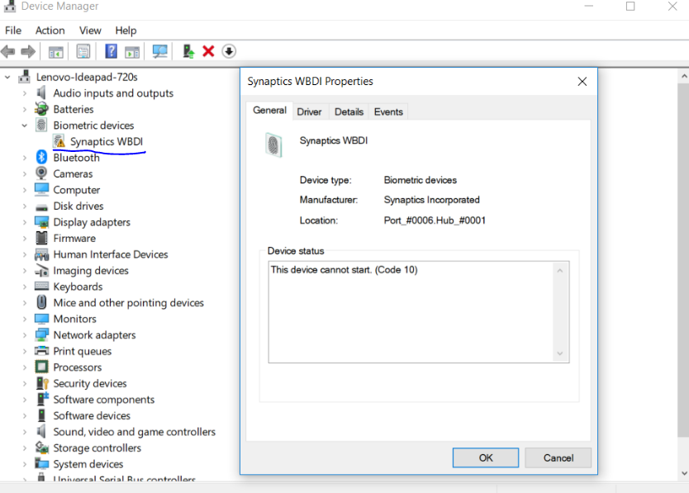Screen dimensions: 689x493
Task: Scan for hardware changes monitor icon
Action: coord(159,51)
